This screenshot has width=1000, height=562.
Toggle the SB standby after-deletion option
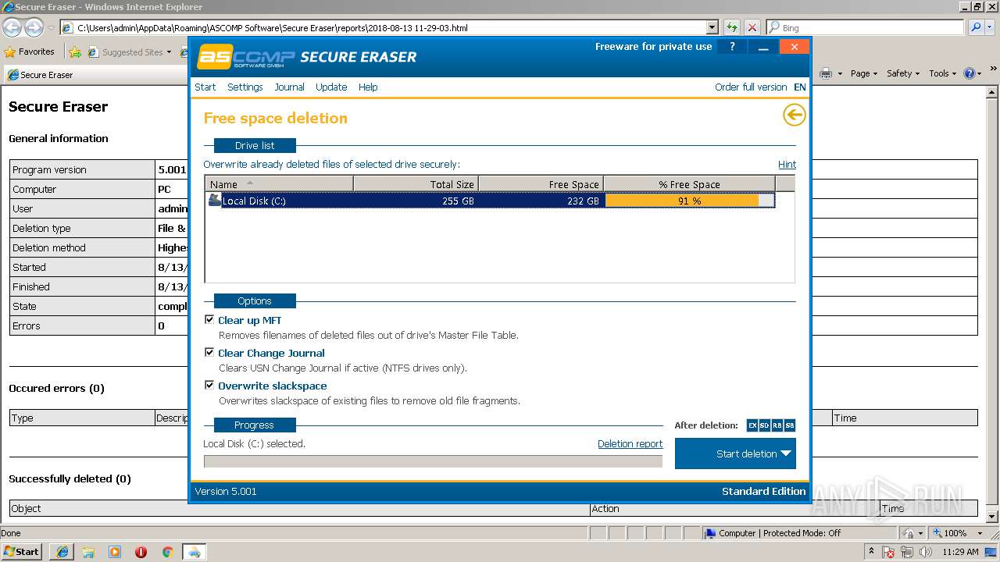(790, 425)
